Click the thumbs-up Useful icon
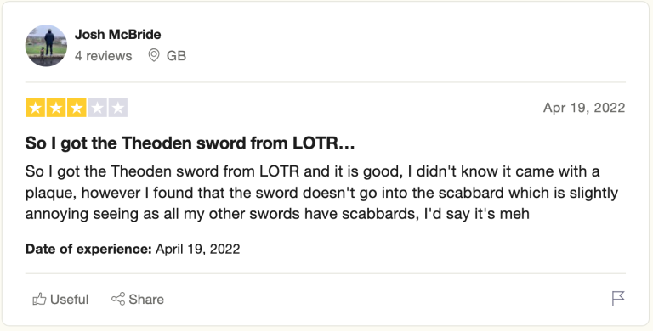Image resolution: width=653 pixels, height=331 pixels. [39, 299]
